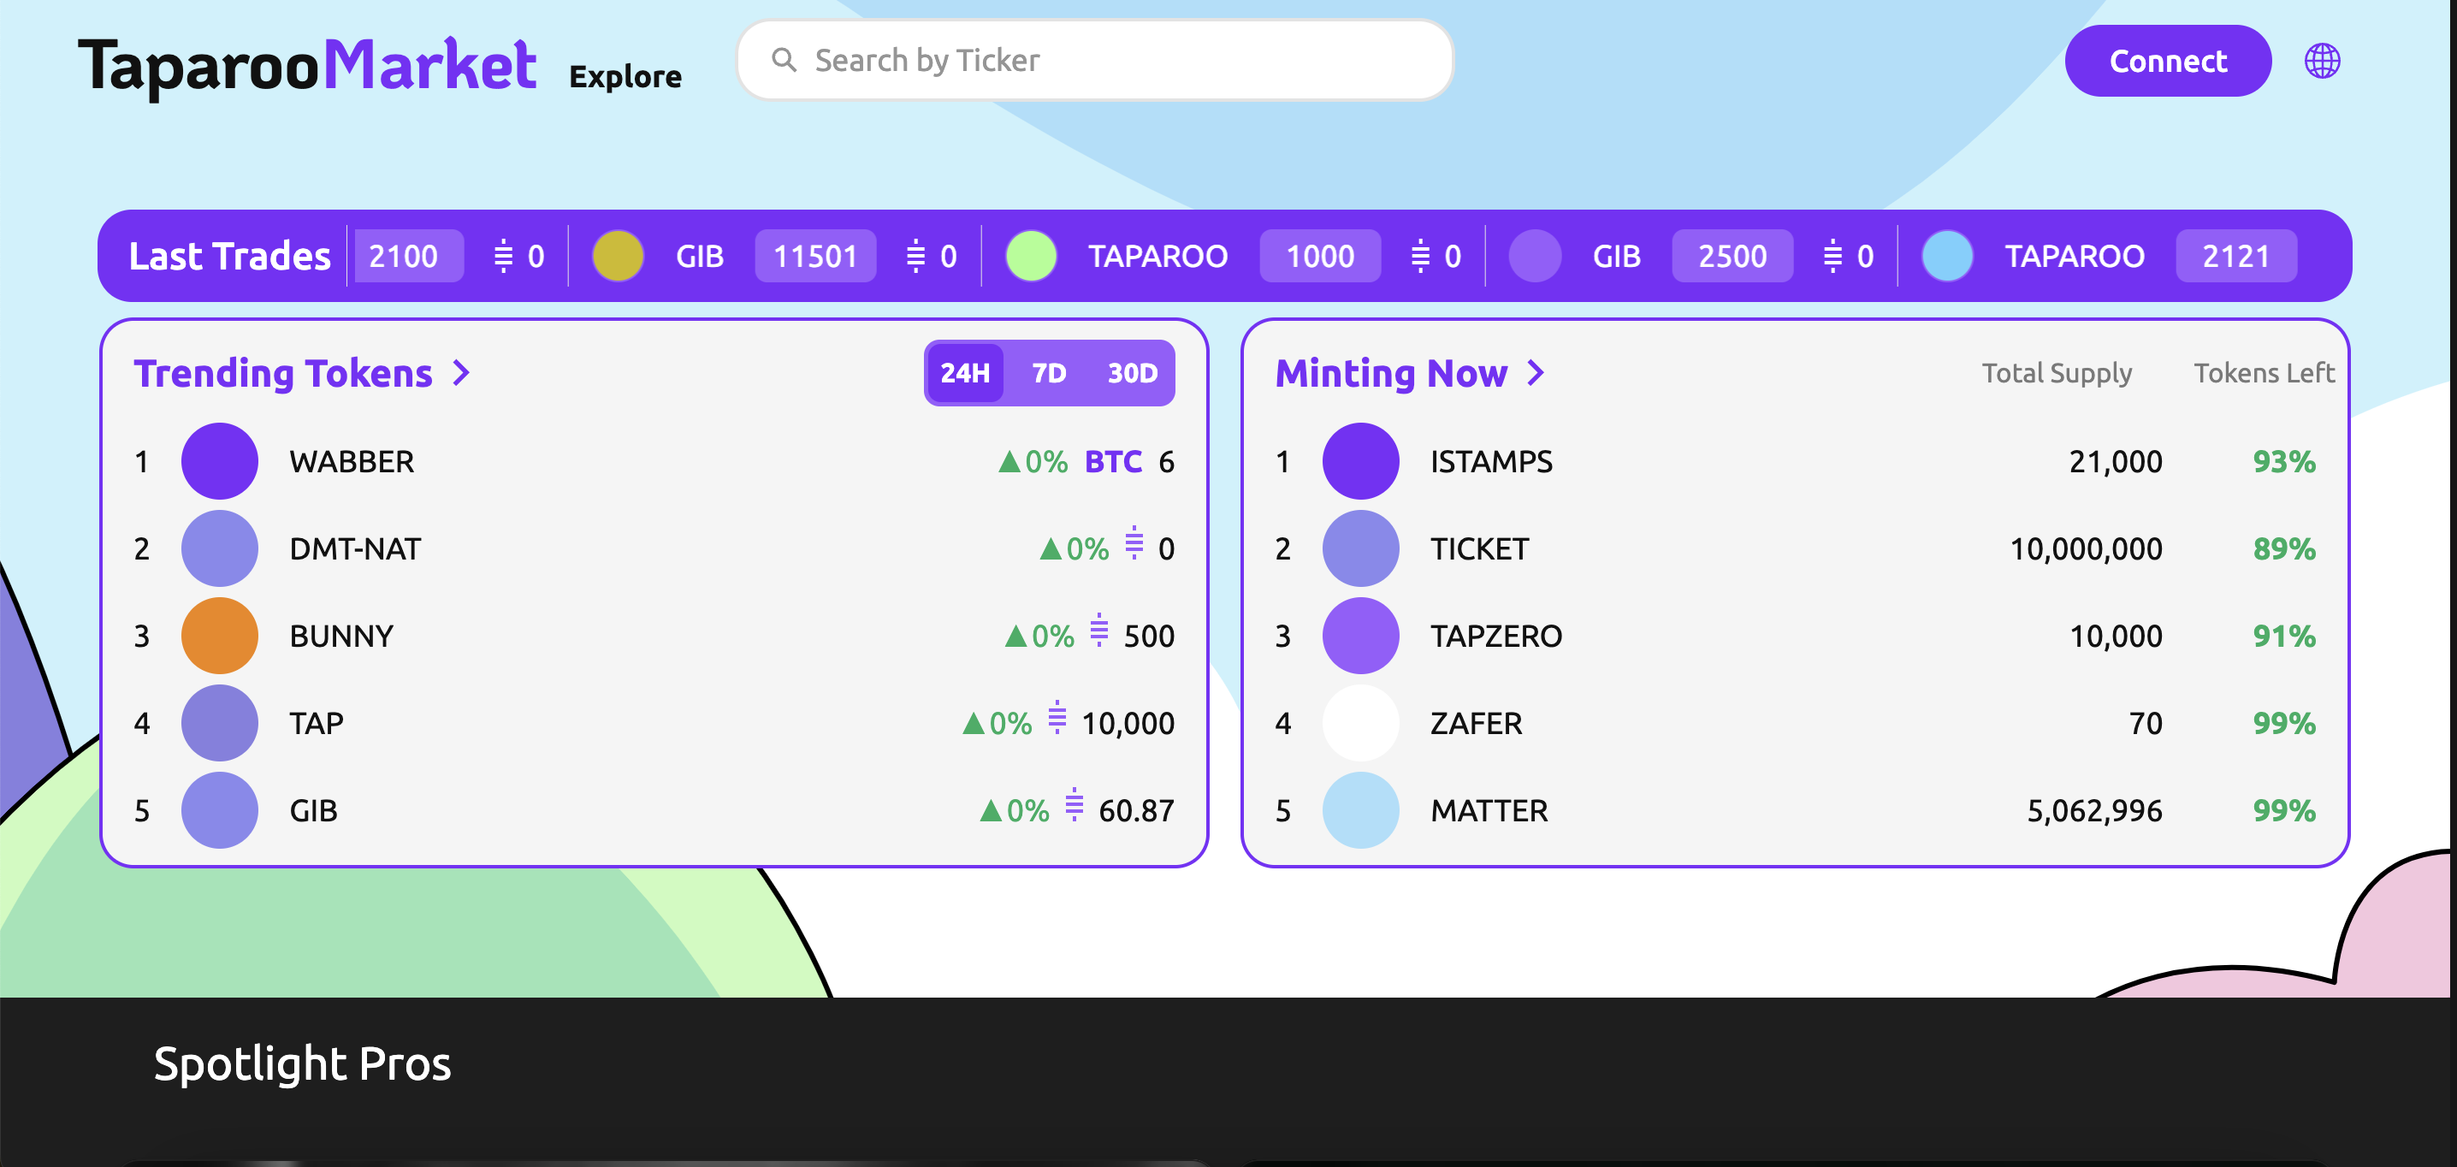Image resolution: width=2457 pixels, height=1167 pixels.
Task: Go to TaparooMarket home logo
Action: click(x=306, y=67)
